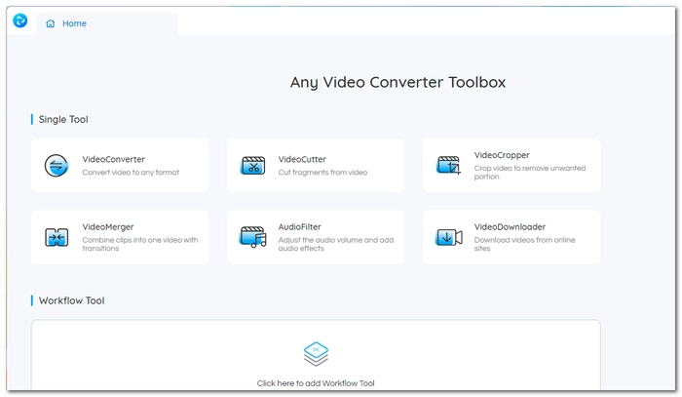
Task: Click the 'Single Tool' section heading
Action: pyautogui.click(x=63, y=119)
